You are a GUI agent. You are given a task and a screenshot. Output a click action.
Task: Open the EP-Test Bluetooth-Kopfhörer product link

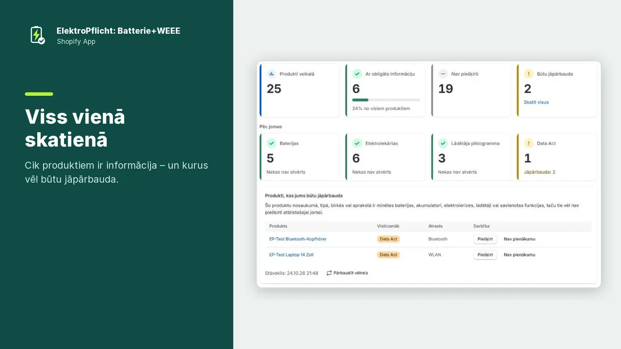[298, 239]
